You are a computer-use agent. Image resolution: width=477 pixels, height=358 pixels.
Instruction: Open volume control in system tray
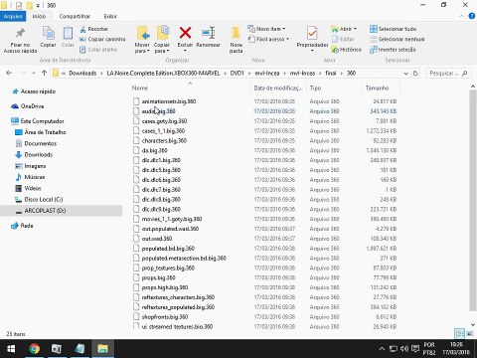404,349
